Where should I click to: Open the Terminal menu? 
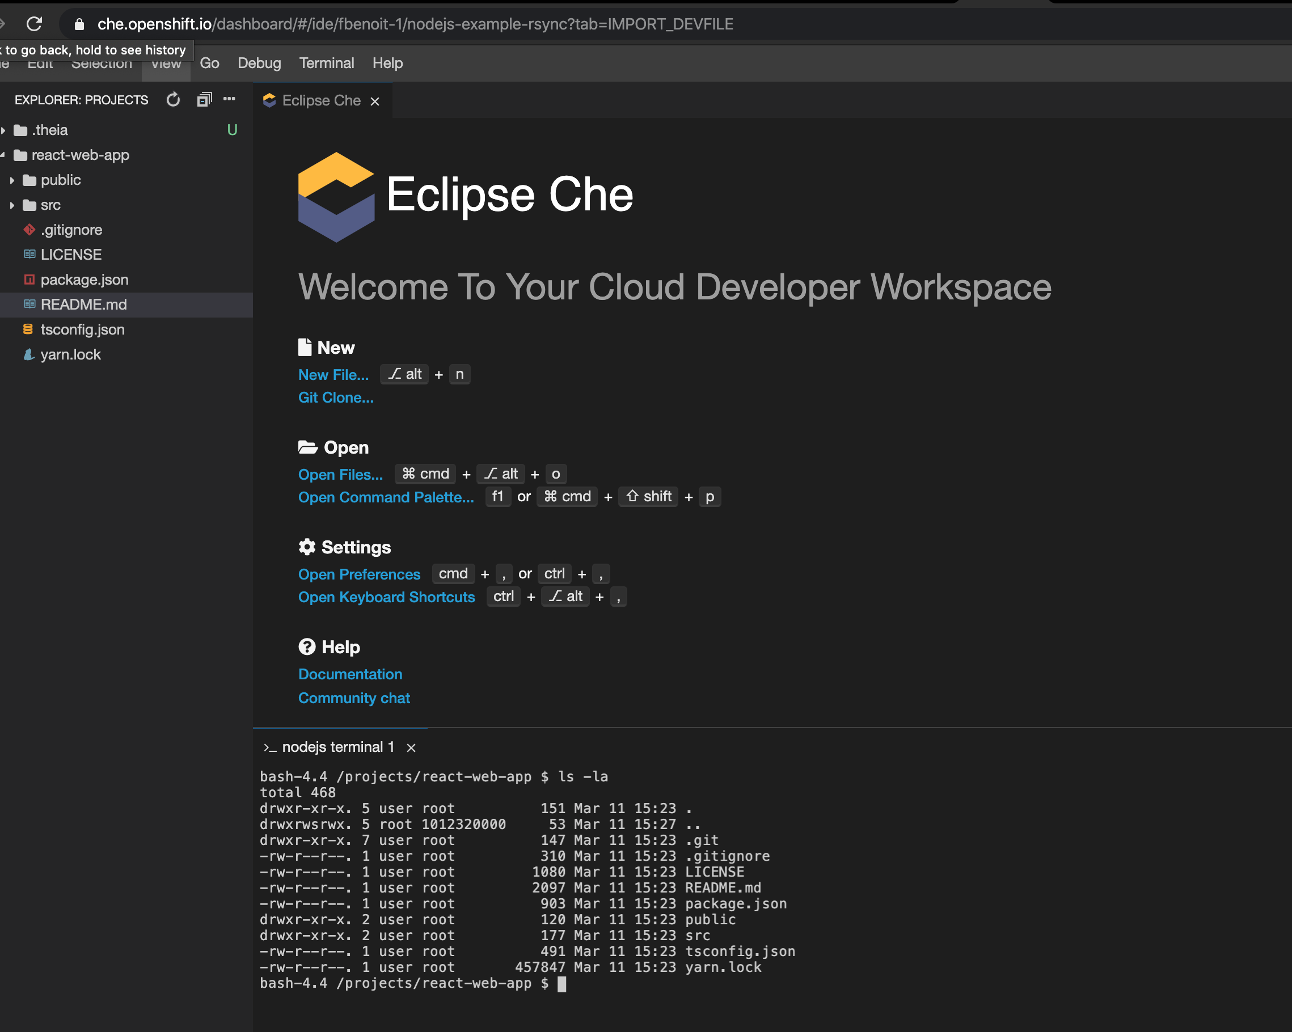coord(327,63)
